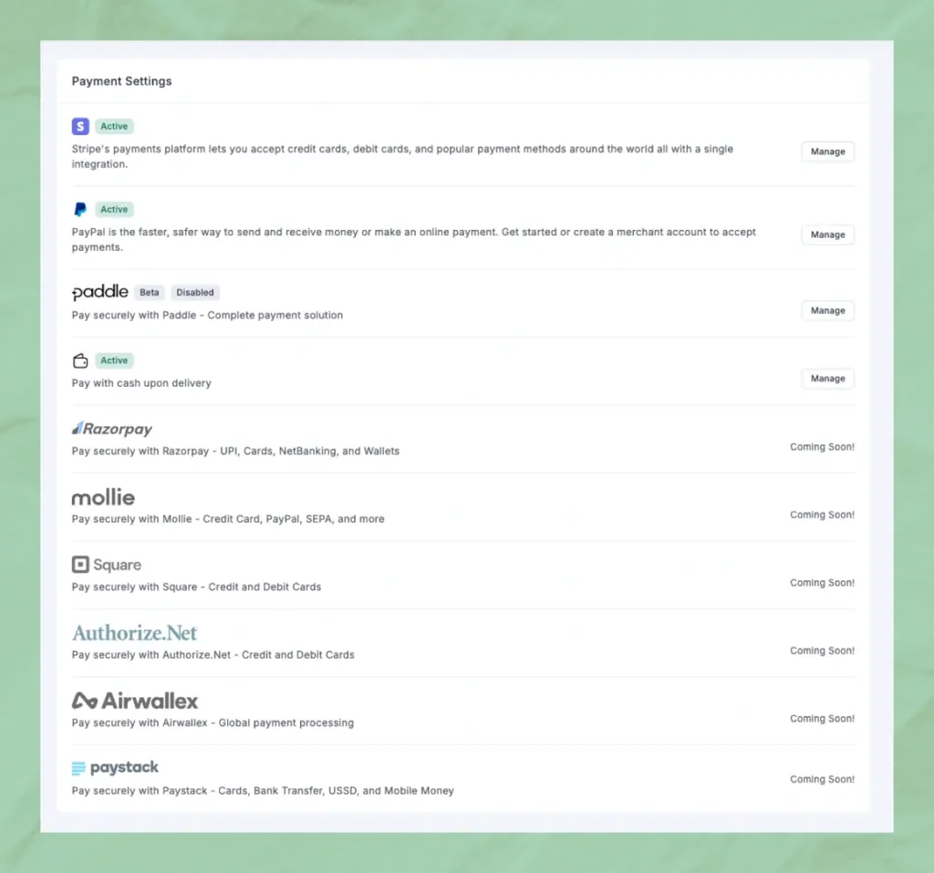Manage the Paddle payment integration
The image size is (934, 873).
827,310
